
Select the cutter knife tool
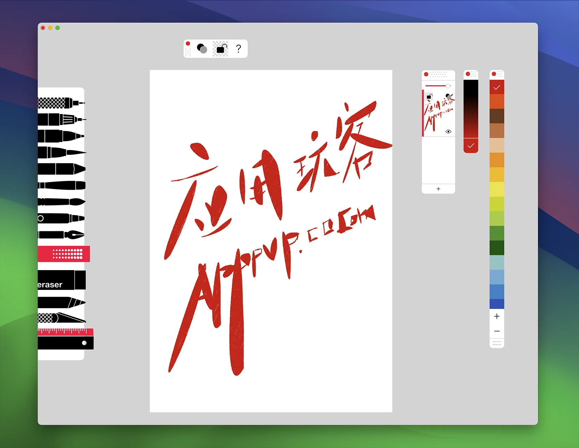62,318
